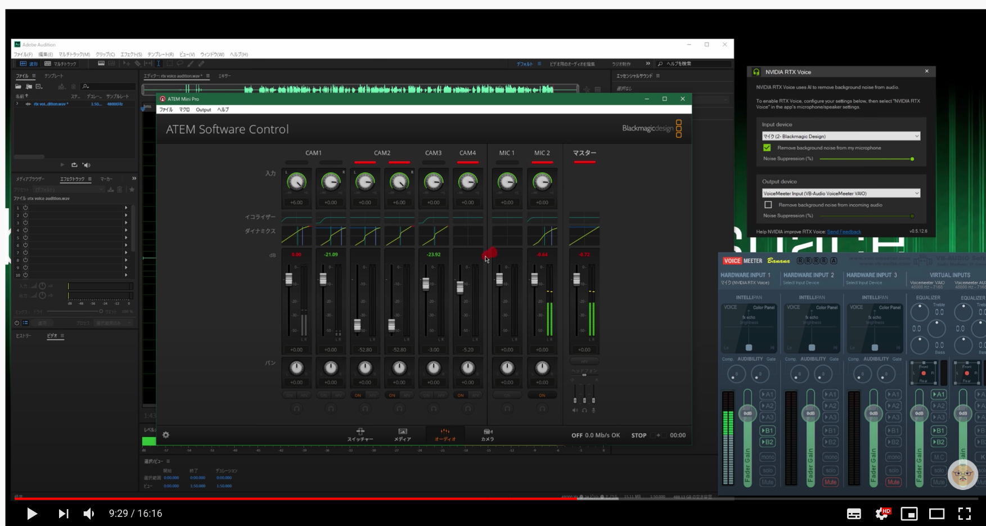This screenshot has width=986, height=526.
Task: Click headphone solo icon under CAM3
Action: 434,408
